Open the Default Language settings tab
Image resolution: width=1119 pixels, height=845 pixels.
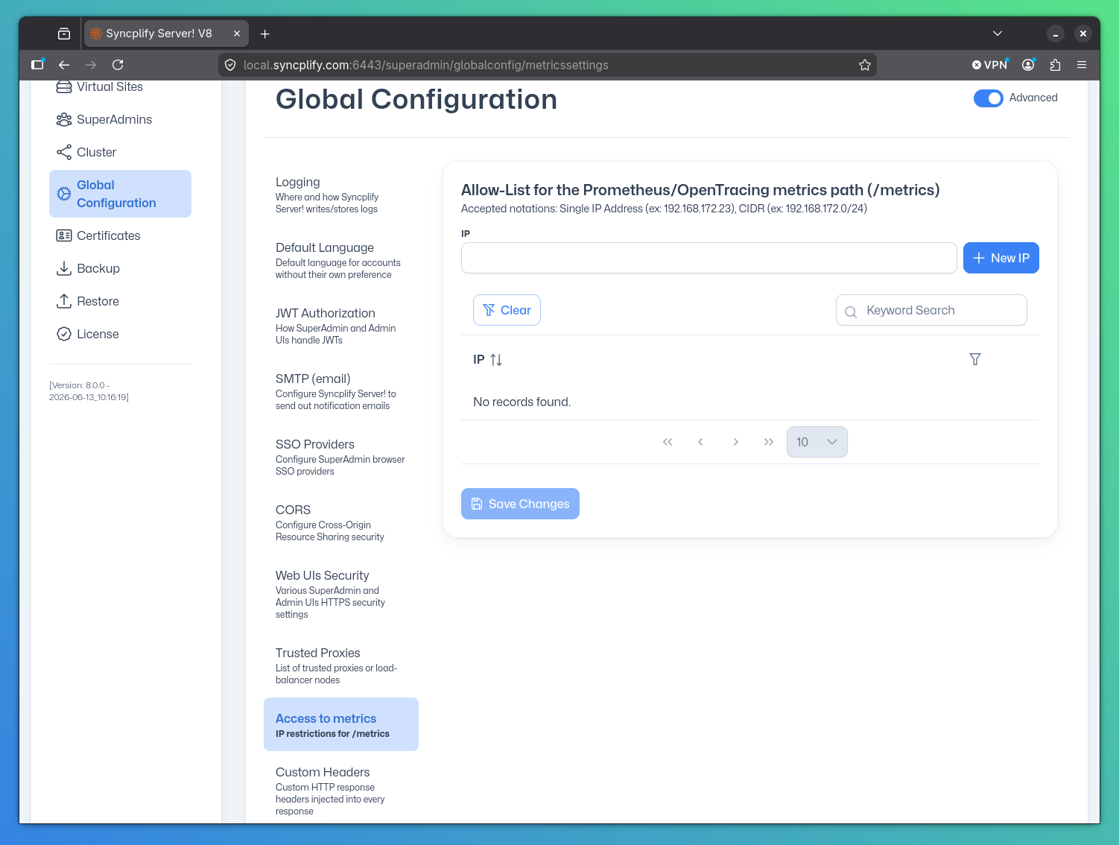(x=341, y=259)
